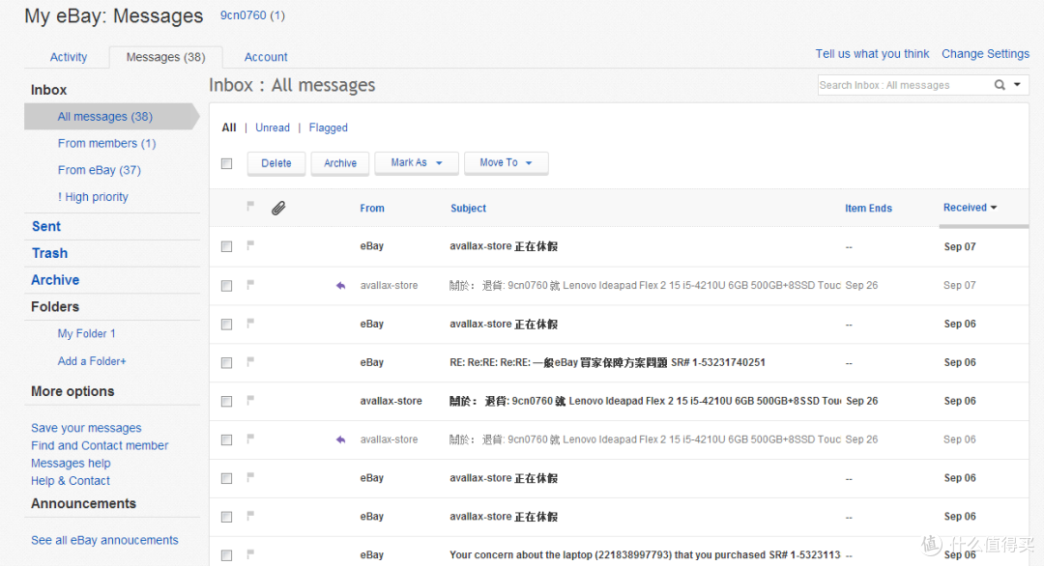Click Save your messages link

pos(86,428)
